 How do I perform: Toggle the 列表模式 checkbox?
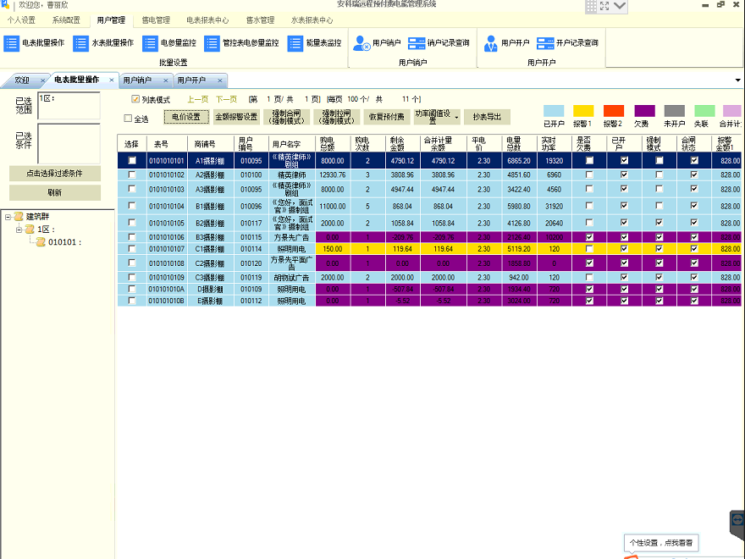(x=135, y=99)
